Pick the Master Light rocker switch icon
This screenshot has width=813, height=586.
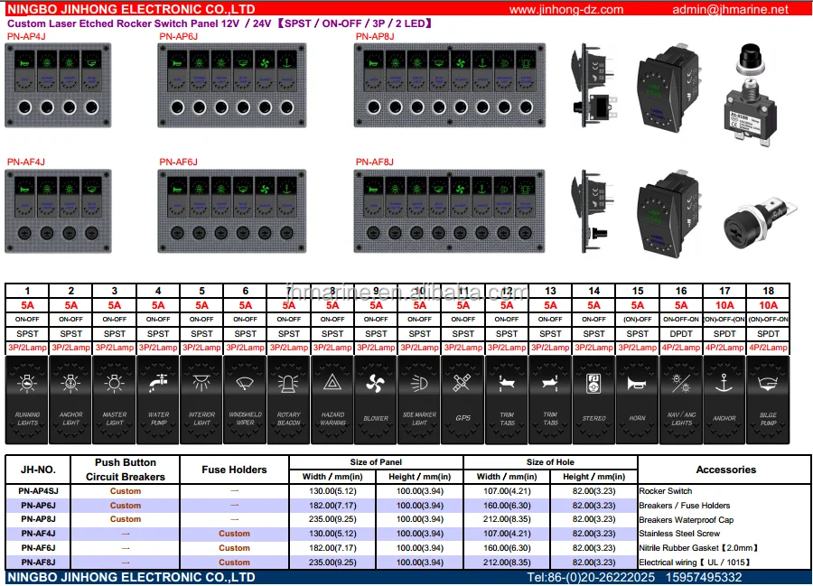click(x=114, y=384)
